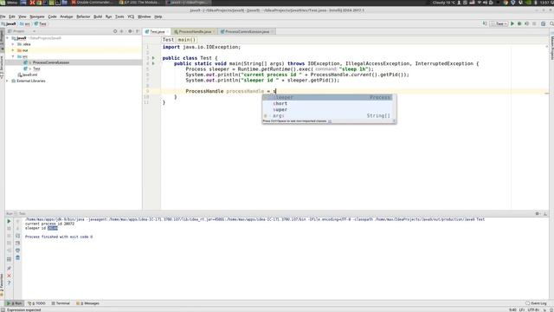
Task: Run the Test configuration from main toolbar
Action: pyautogui.click(x=512, y=23)
